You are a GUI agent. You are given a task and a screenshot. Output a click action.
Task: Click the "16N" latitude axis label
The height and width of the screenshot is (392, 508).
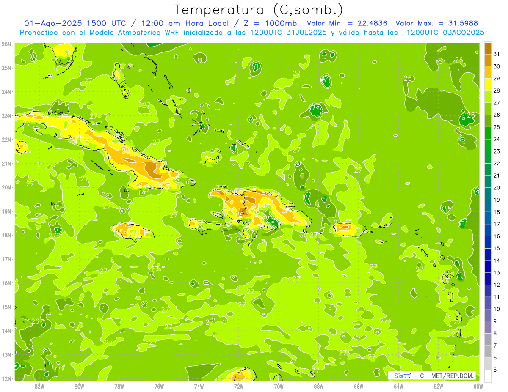coord(6,283)
